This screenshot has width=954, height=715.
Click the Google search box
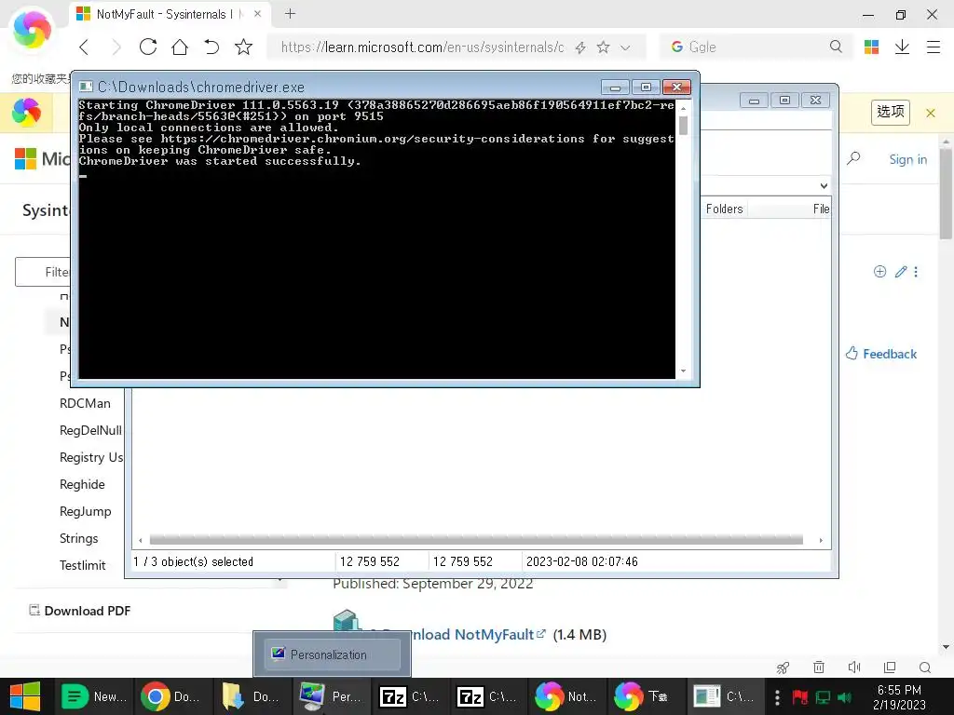tap(755, 47)
